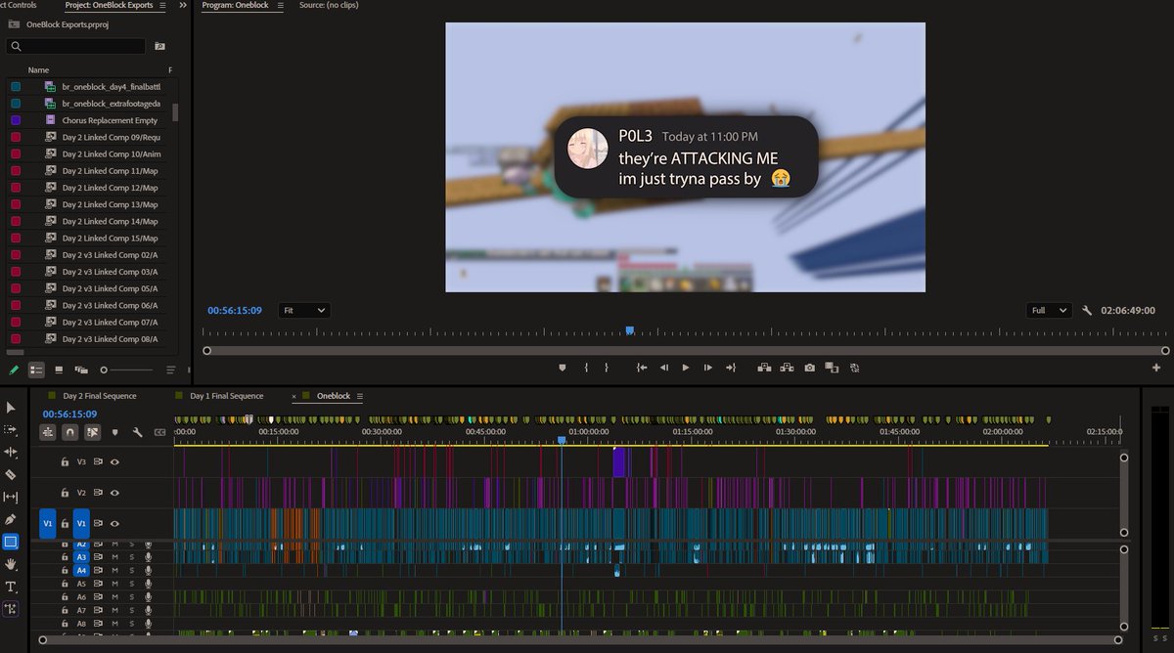Click the Lift button
1174x653 pixels.
click(764, 368)
